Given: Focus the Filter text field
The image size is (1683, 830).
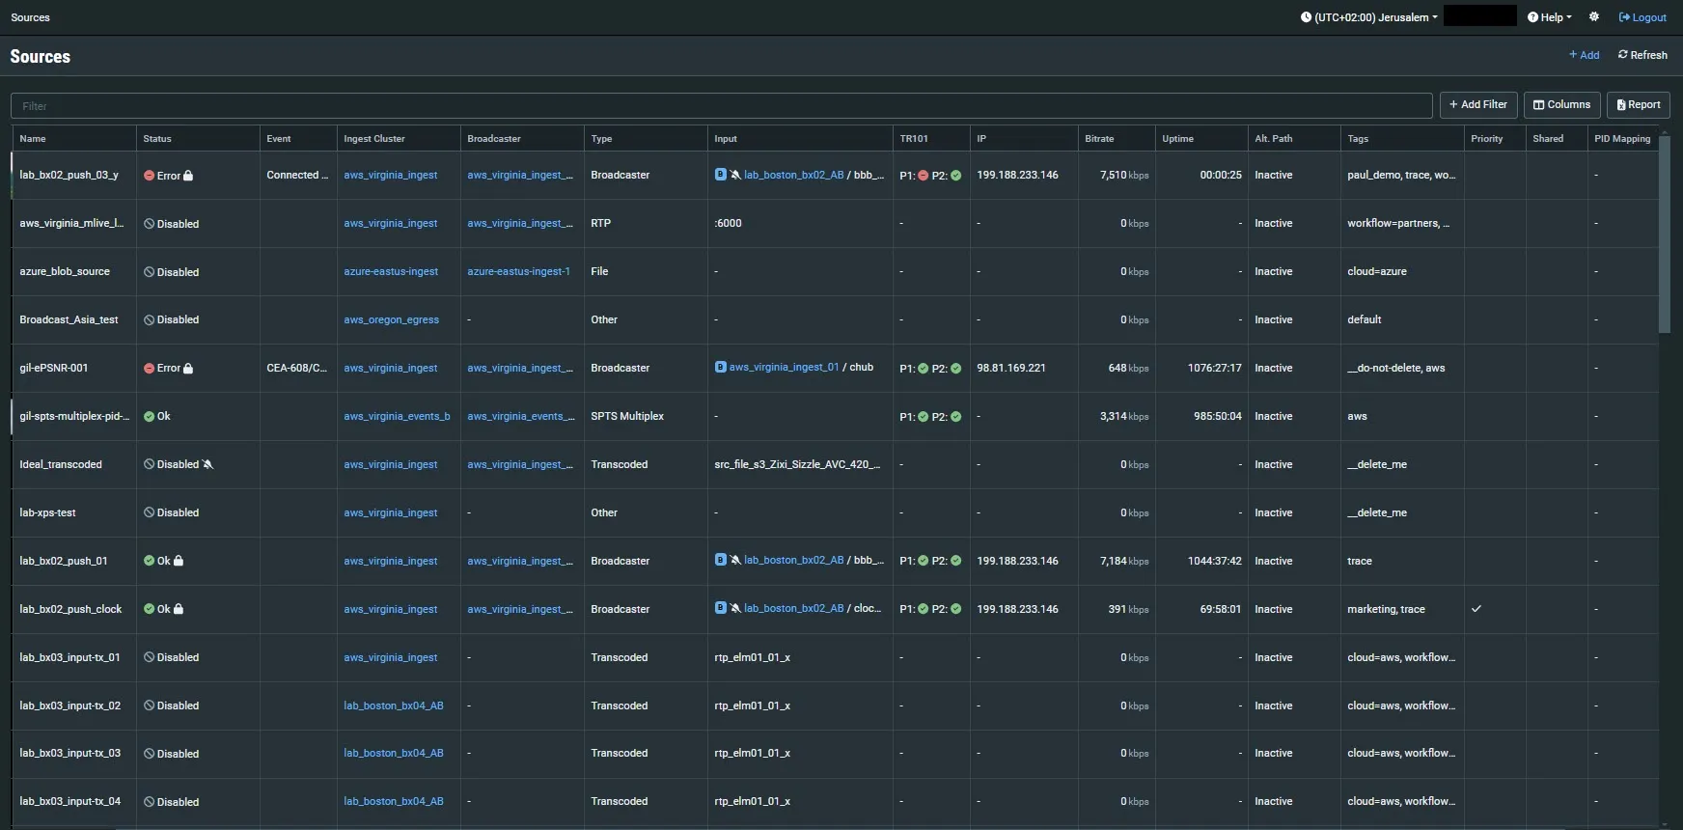Looking at the screenshot, I should [721, 106].
